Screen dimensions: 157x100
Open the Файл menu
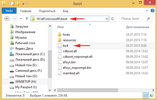tap(9, 11)
